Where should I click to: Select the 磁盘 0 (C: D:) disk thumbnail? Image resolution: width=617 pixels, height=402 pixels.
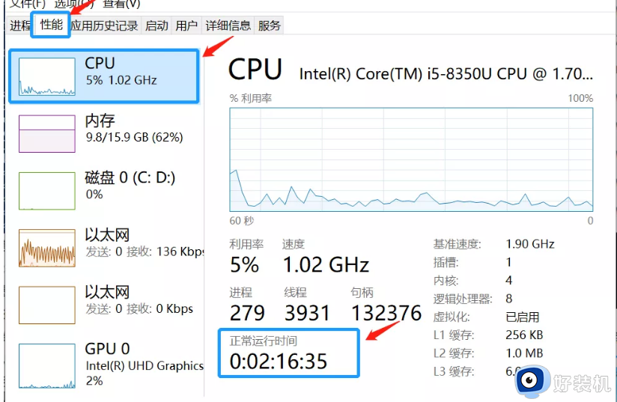pyautogui.click(x=47, y=190)
